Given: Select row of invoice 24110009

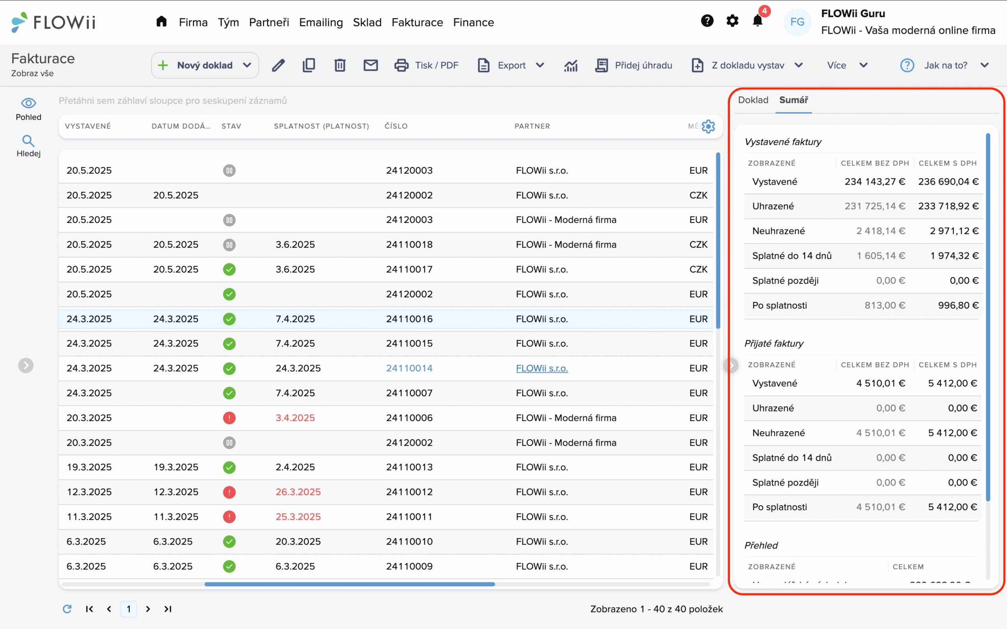Looking at the screenshot, I should coord(386,566).
